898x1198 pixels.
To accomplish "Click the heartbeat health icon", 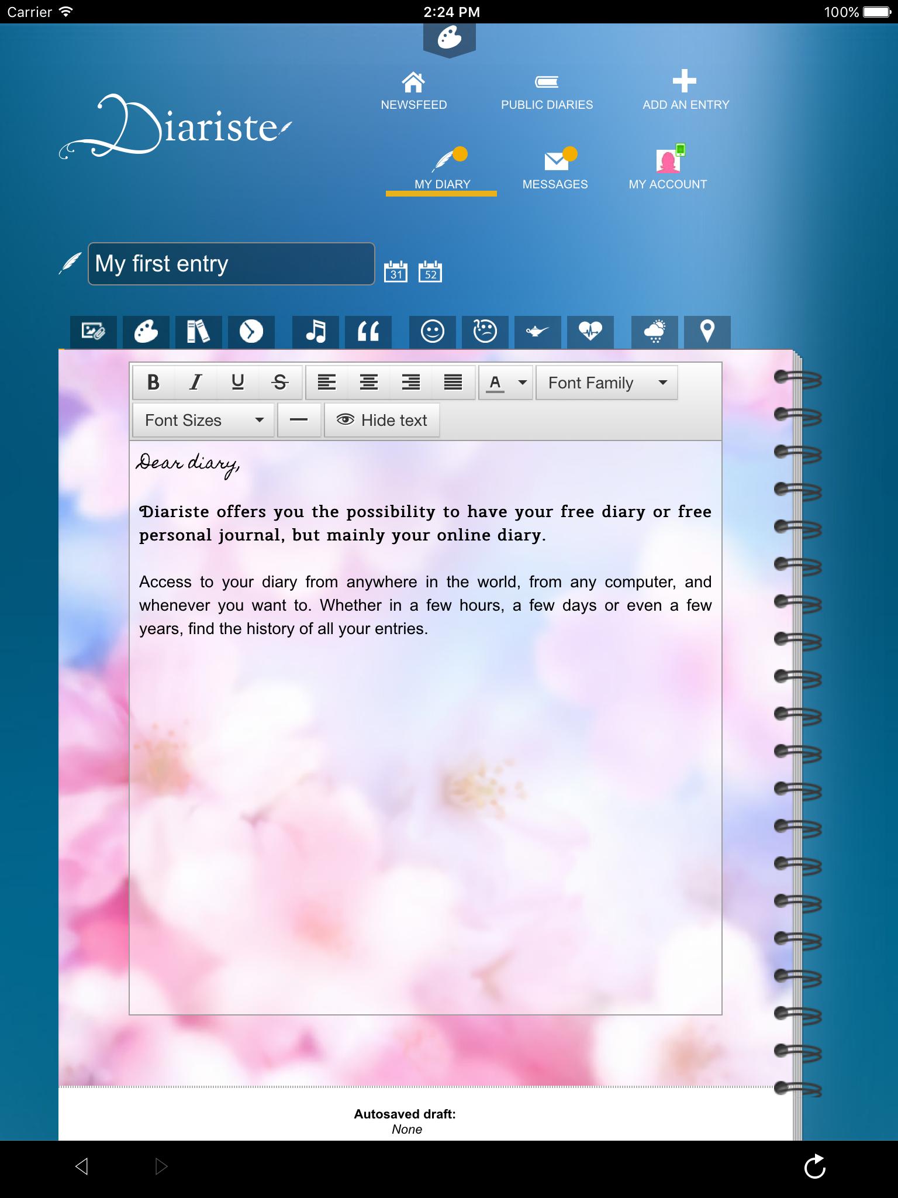I will pyautogui.click(x=590, y=332).
